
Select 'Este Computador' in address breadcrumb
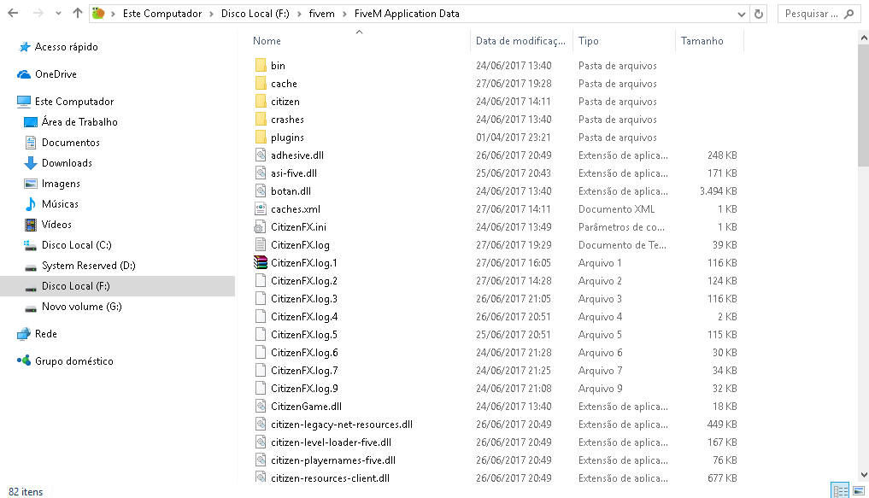(162, 14)
